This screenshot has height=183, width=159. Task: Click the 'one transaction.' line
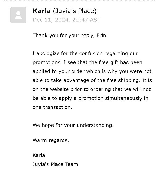[x=52, y=107]
